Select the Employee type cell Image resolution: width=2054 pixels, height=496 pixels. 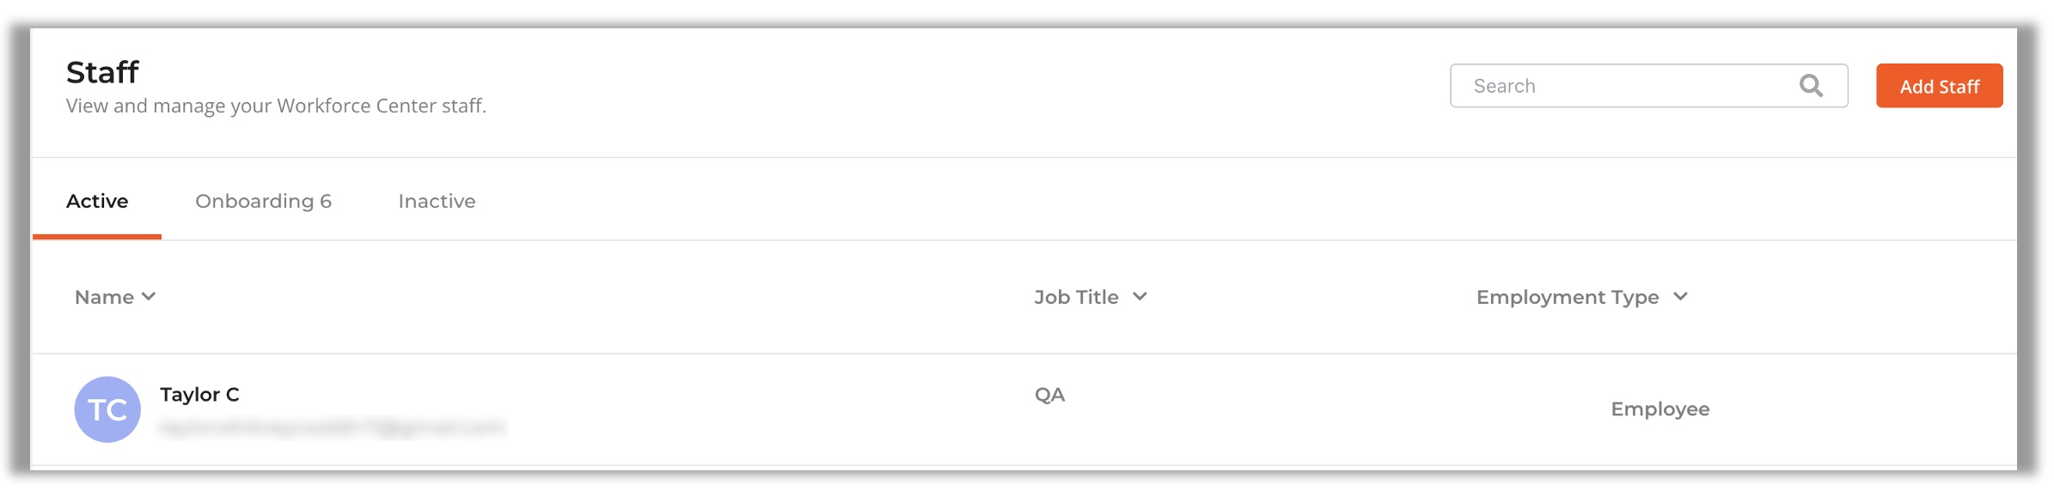[x=1660, y=409]
